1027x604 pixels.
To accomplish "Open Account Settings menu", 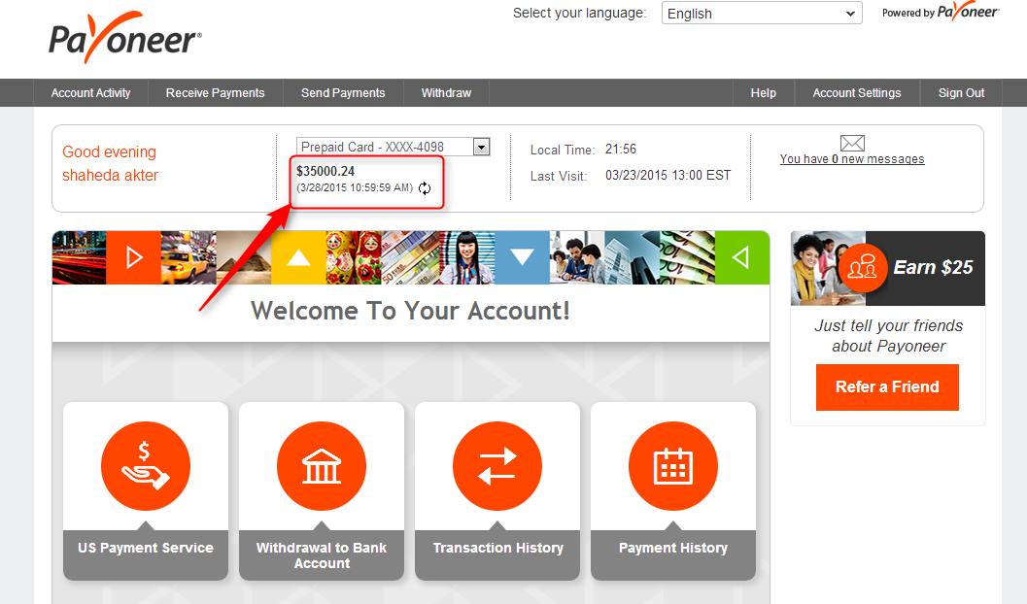I will tap(857, 93).
